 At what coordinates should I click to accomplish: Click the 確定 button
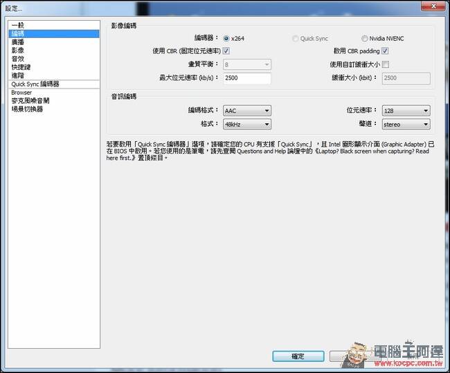click(298, 356)
